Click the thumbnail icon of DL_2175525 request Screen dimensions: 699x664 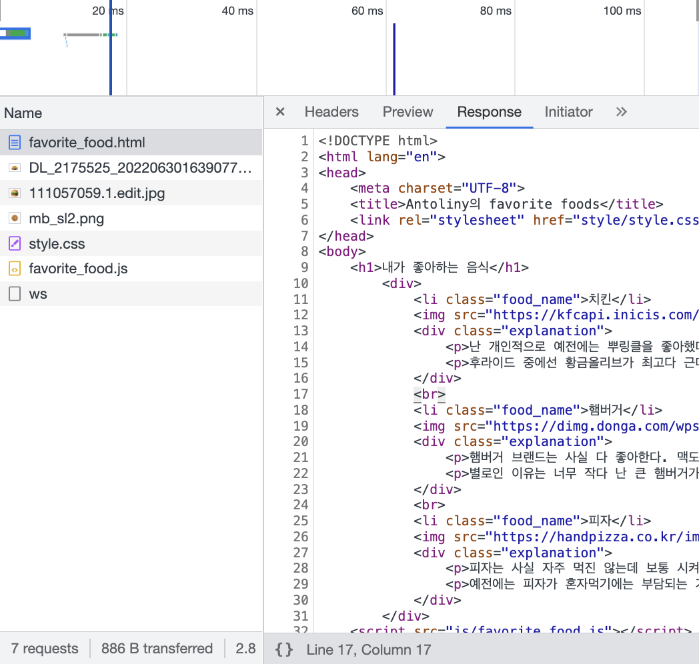pos(15,168)
